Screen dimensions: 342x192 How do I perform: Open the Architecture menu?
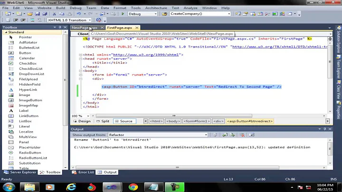point(156,8)
